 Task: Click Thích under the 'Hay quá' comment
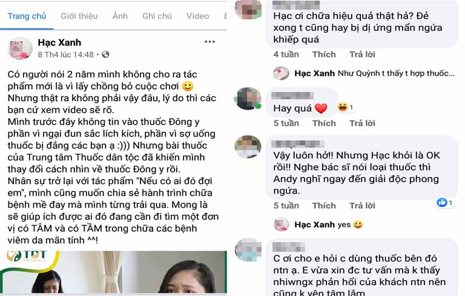point(324,123)
